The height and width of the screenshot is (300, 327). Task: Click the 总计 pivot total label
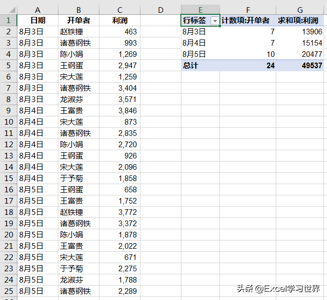point(200,66)
